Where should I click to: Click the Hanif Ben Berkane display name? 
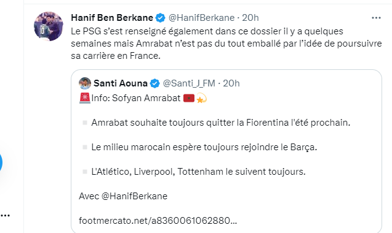click(112, 18)
